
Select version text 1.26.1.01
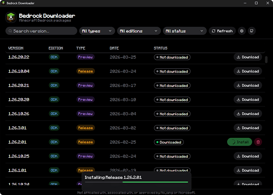(x=17, y=170)
